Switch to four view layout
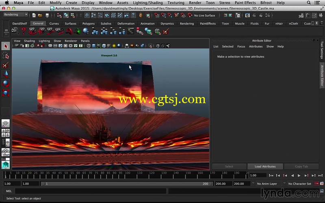 click(x=6, y=133)
